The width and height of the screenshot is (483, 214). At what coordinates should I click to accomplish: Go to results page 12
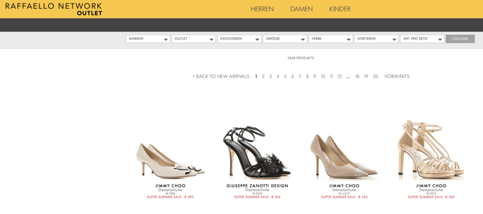(x=340, y=76)
